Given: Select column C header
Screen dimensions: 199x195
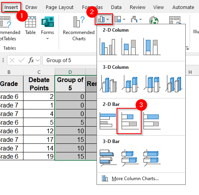Looking at the screenshot, I should 39,72.
